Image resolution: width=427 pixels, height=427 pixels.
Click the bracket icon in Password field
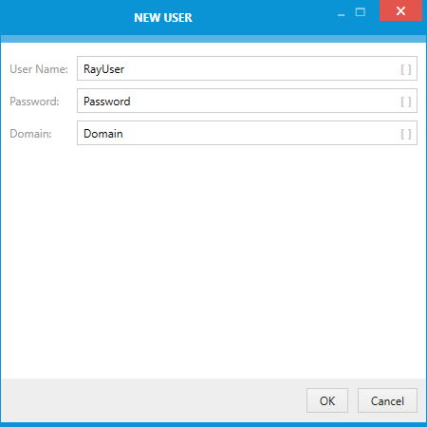[x=406, y=102]
